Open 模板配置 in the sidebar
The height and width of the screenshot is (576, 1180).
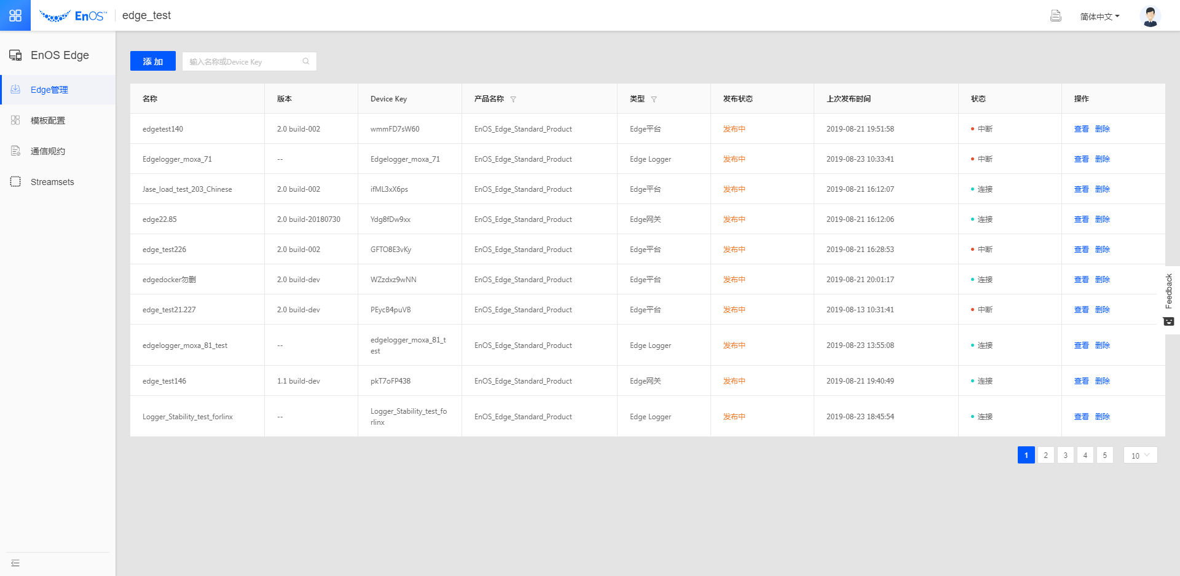coord(48,120)
